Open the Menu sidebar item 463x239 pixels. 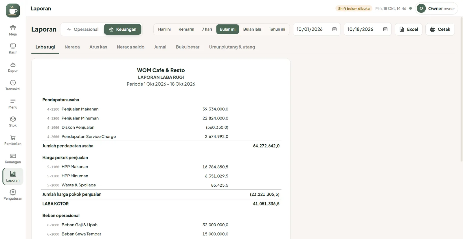(13, 104)
